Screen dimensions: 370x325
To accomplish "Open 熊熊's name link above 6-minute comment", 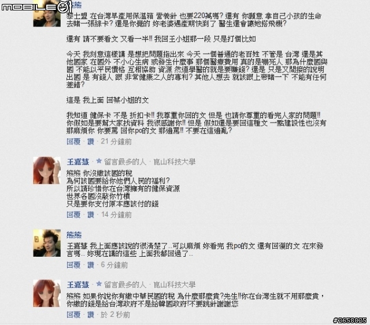I will 74,235.
